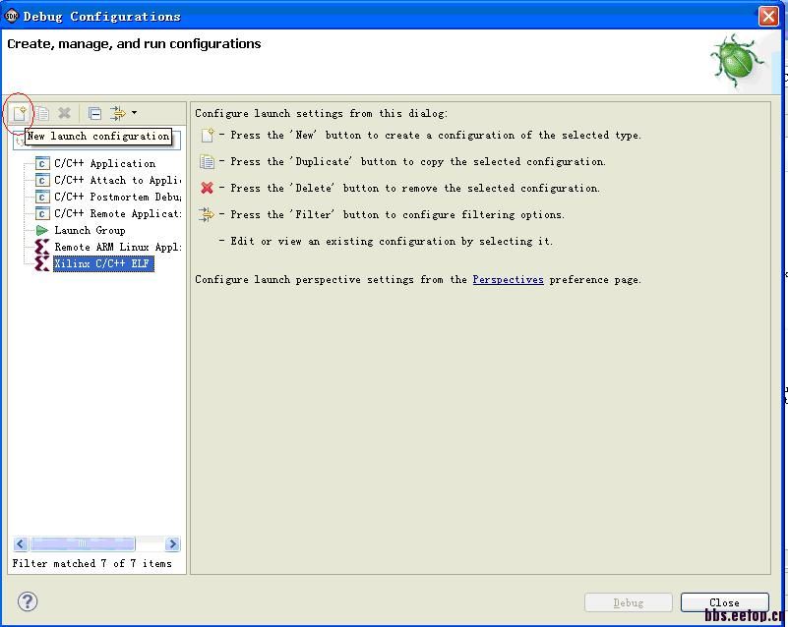Select C/C++ Attach to Application type
This screenshot has height=627, width=788.
tap(118, 180)
